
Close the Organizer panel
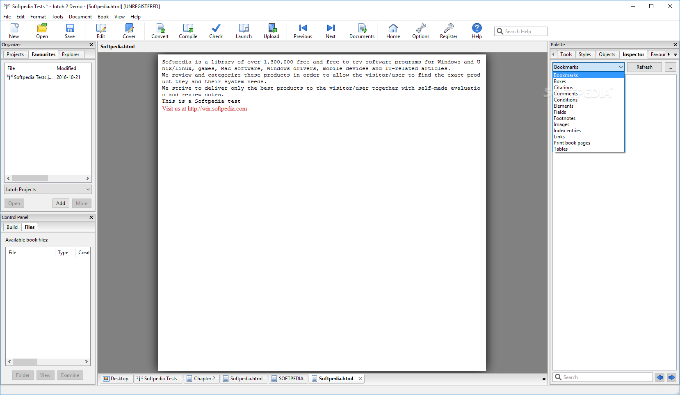click(91, 45)
